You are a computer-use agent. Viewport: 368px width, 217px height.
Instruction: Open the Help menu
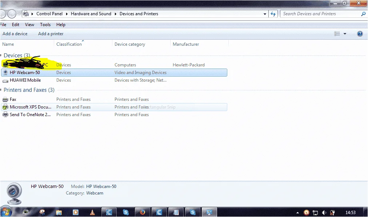61,25
